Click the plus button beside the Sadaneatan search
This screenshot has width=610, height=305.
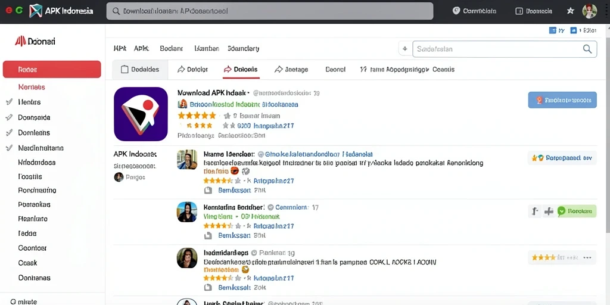click(404, 49)
